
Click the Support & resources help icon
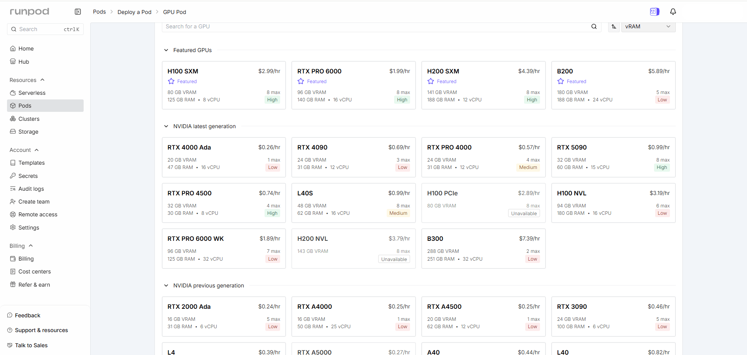[10, 330]
